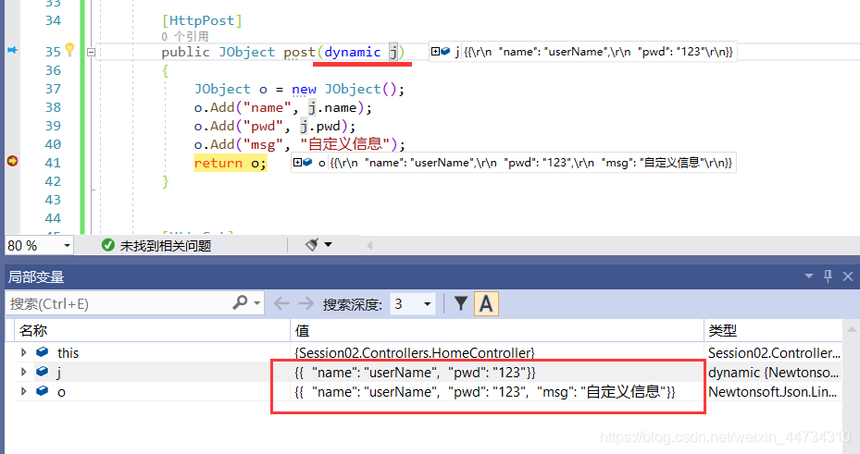Click the 局部变量 panel title
860x454 pixels.
pos(36,276)
